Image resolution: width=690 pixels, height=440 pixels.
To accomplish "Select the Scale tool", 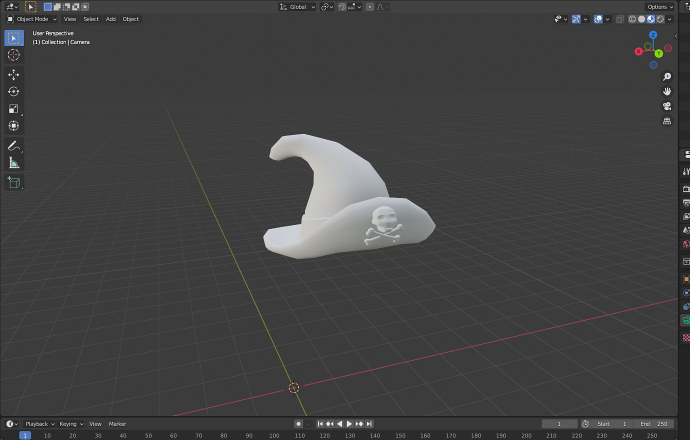I will [14, 108].
